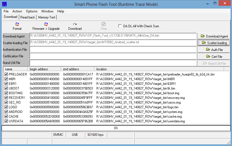Select the logo.bin location entry
The width and height of the screenshot is (232, 146).
(x=137, y=107)
